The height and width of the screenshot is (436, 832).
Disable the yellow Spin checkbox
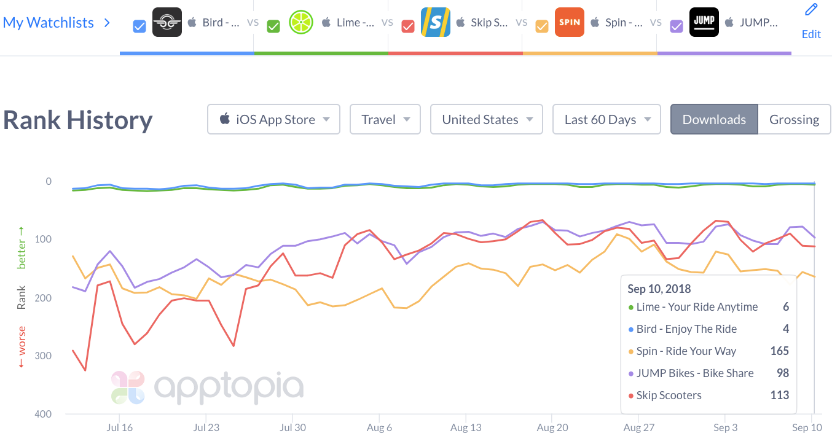[x=542, y=26]
